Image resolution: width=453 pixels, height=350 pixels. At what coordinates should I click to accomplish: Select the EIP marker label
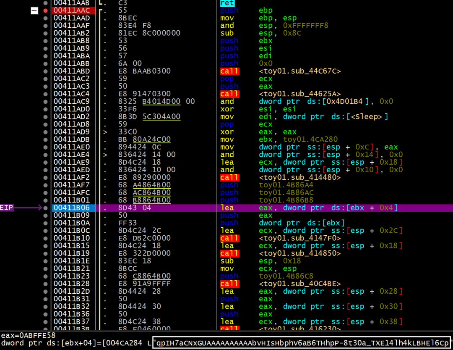(6, 208)
